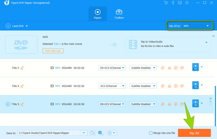Check Merge into one file

tap(150, 133)
